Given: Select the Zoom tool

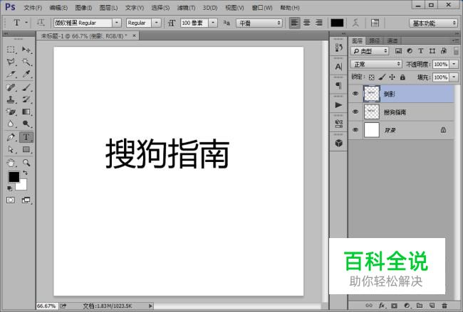Looking at the screenshot, I should click(x=26, y=163).
